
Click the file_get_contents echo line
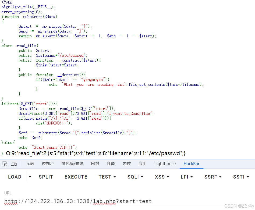click(126, 84)
